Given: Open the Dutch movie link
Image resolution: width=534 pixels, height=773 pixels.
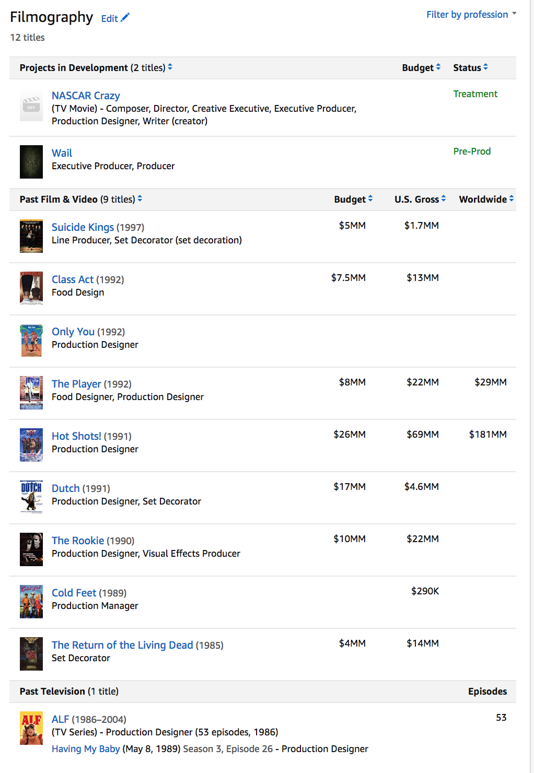Looking at the screenshot, I should click(x=66, y=488).
